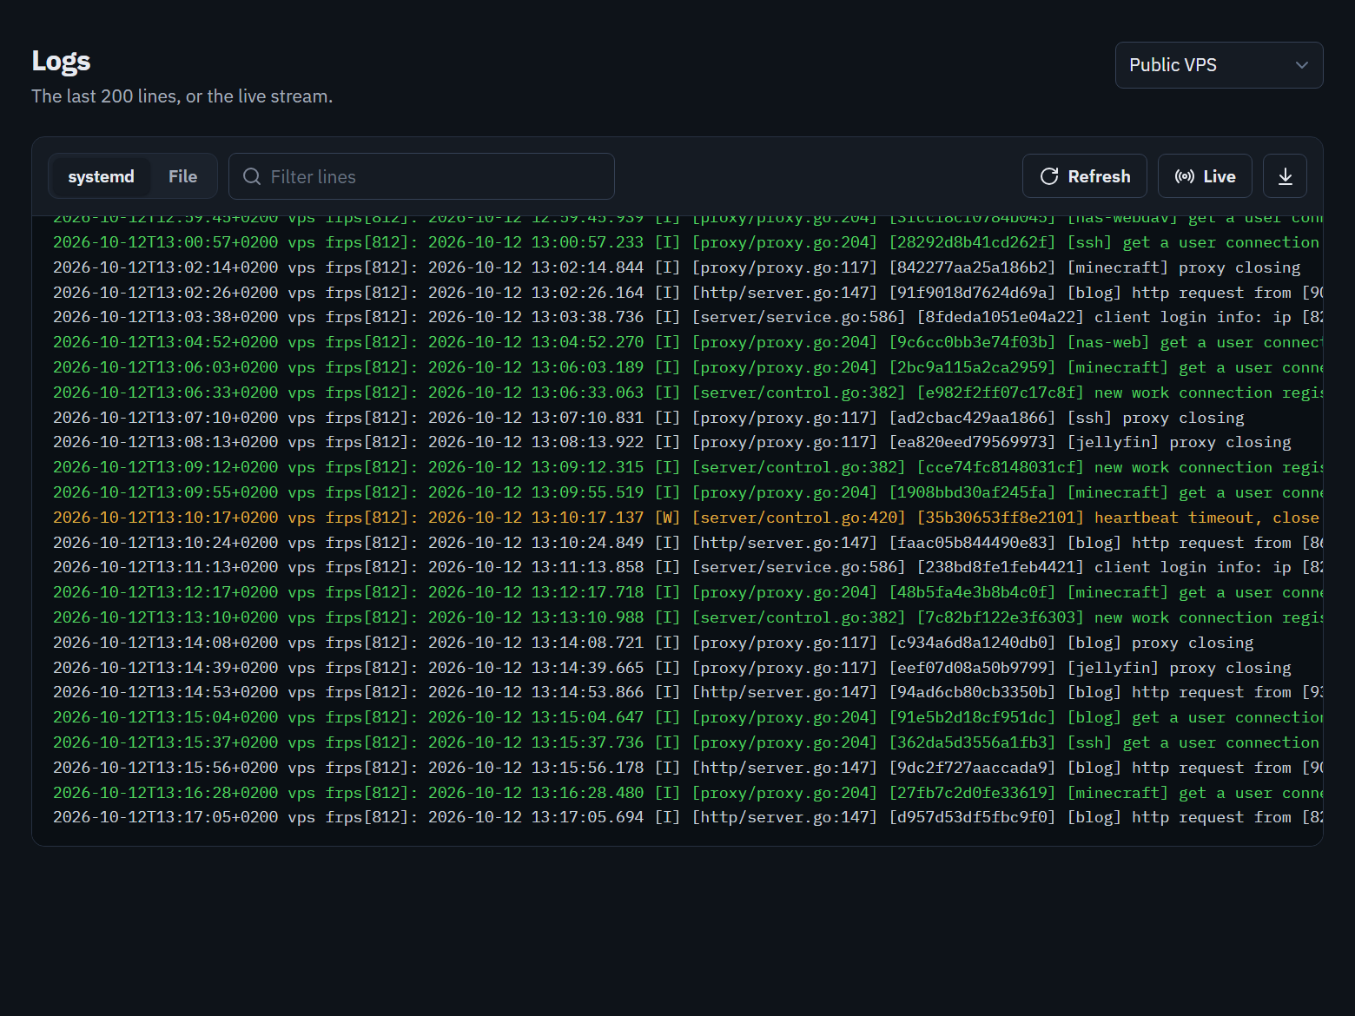Screen dimensions: 1355x1016
Task: Switch to the File tab
Action: tap(182, 176)
